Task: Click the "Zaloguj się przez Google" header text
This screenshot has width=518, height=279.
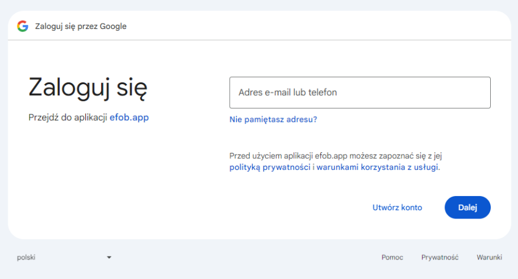Action: (81, 26)
